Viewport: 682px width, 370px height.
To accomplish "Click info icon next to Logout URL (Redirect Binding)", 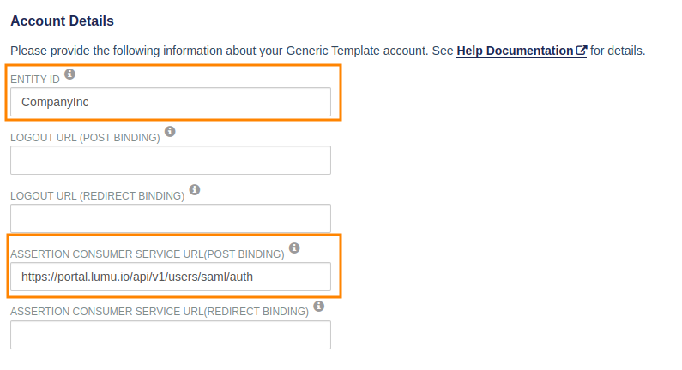I will point(195,189).
